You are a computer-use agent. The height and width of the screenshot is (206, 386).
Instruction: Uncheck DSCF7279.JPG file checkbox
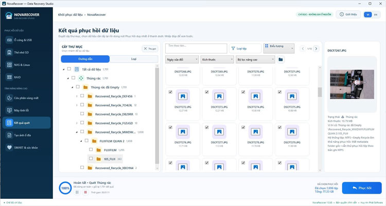[279, 127]
